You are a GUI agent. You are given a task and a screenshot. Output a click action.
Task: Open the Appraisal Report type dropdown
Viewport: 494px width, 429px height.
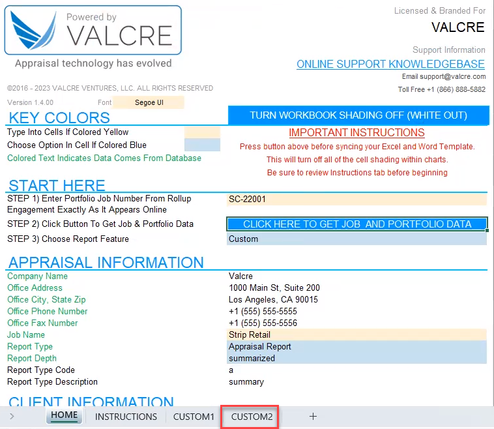click(x=356, y=346)
